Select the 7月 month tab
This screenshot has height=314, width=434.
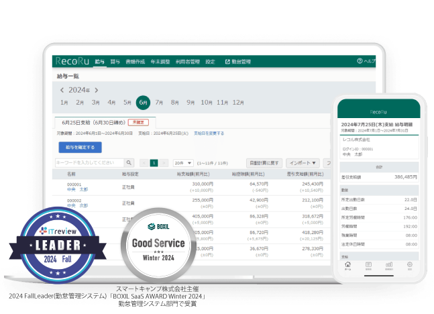click(x=159, y=103)
